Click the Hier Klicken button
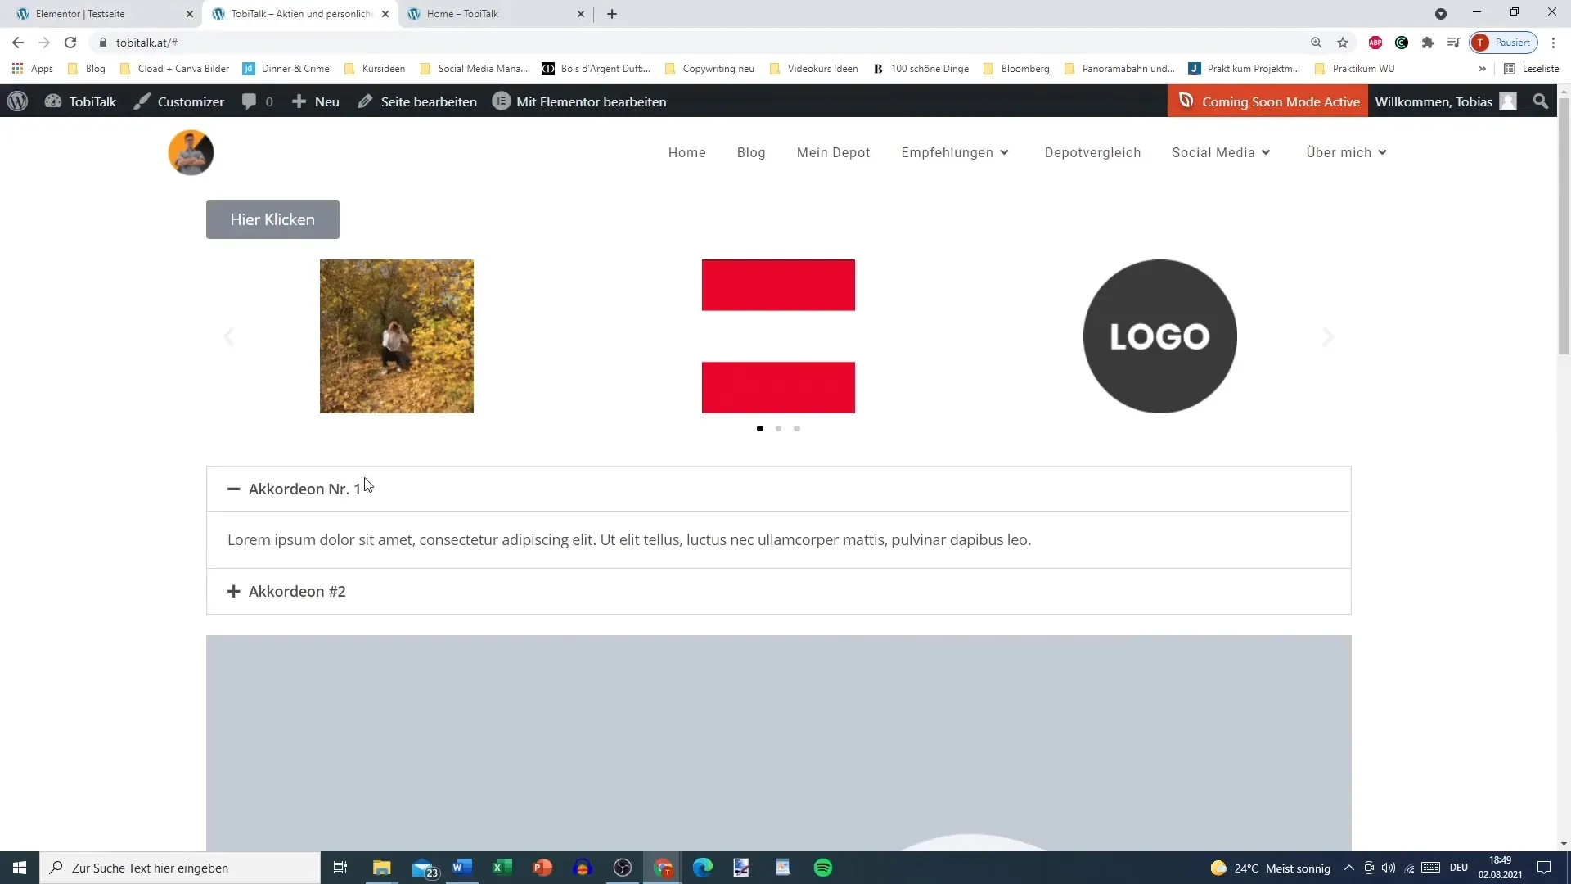This screenshot has height=884, width=1571. click(x=272, y=219)
